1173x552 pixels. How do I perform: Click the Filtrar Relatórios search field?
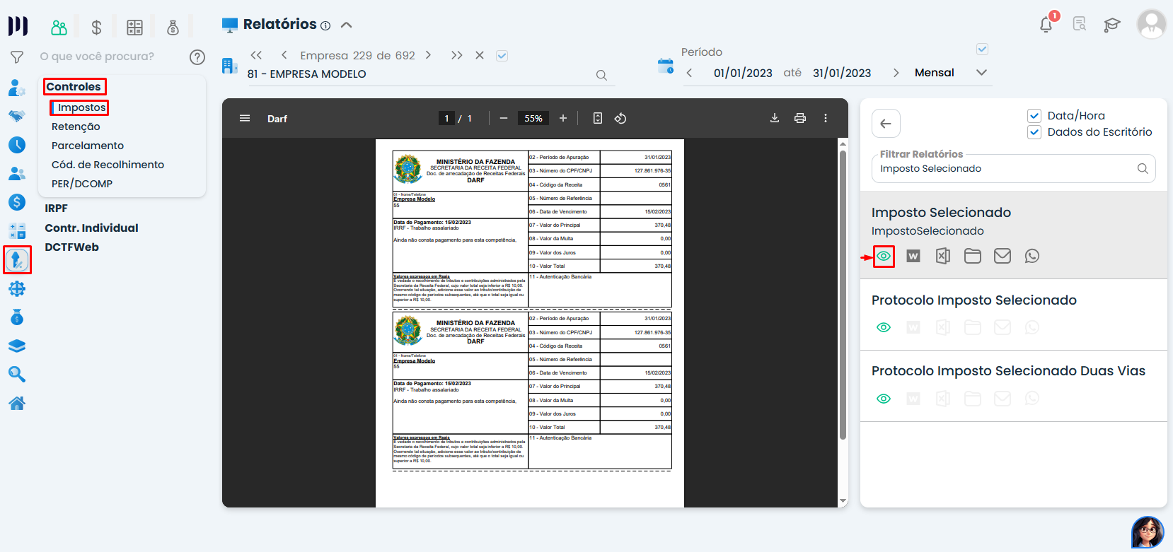point(1013,169)
